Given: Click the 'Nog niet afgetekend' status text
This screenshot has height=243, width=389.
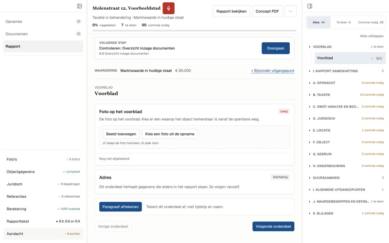Looking at the screenshot, I should pyautogui.click(x=114, y=159).
